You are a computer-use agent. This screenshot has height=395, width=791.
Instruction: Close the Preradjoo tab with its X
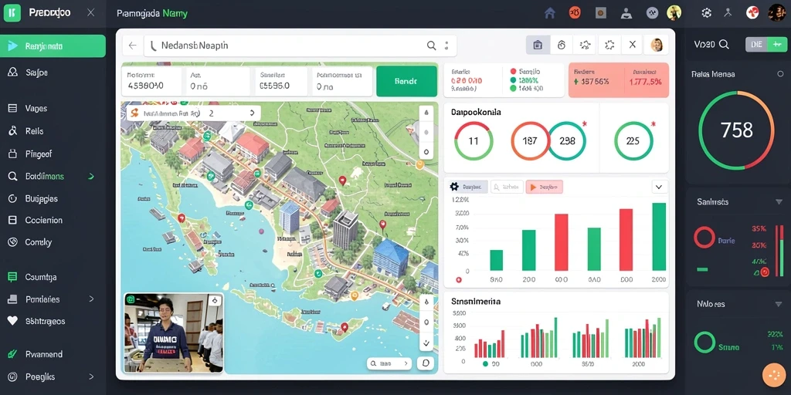pyautogui.click(x=91, y=12)
